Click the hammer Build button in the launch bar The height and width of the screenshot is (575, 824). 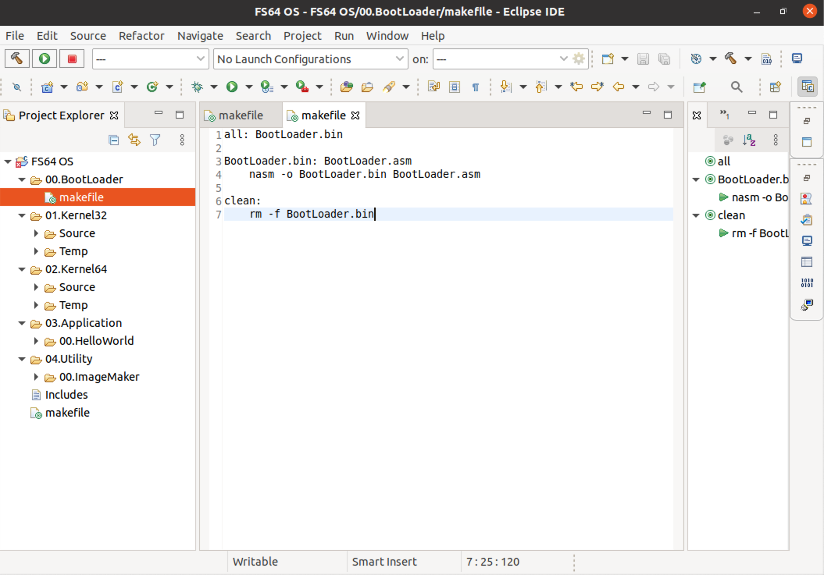(x=17, y=59)
